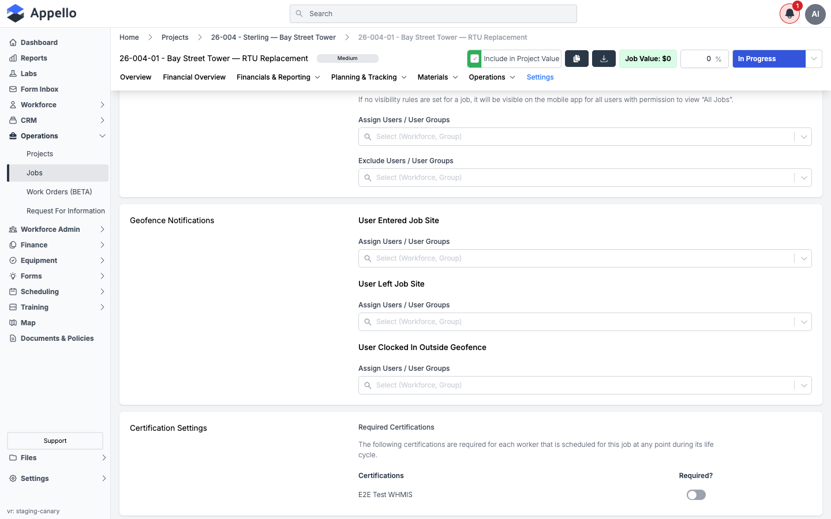Click the duplicate job copy icon

click(x=577, y=59)
